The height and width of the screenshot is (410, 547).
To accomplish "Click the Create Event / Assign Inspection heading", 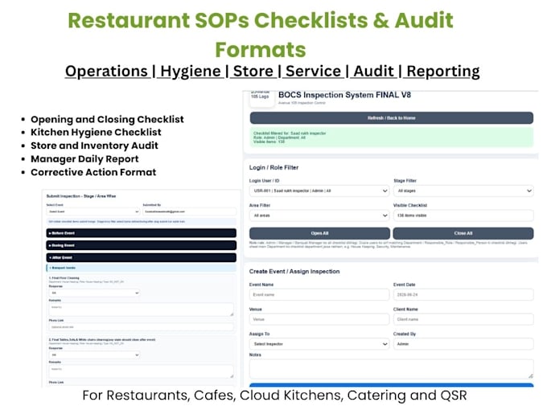I will coord(294,272).
